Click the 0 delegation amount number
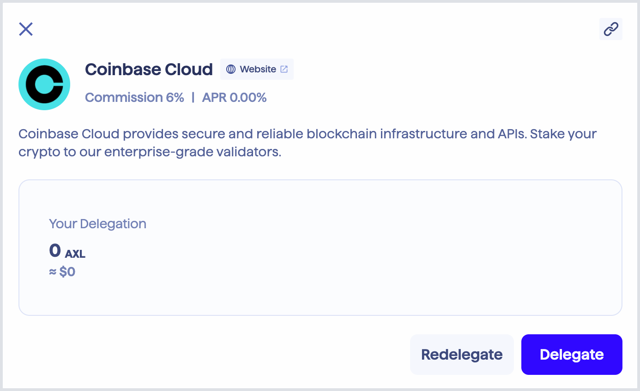The image size is (640, 391). tap(55, 251)
